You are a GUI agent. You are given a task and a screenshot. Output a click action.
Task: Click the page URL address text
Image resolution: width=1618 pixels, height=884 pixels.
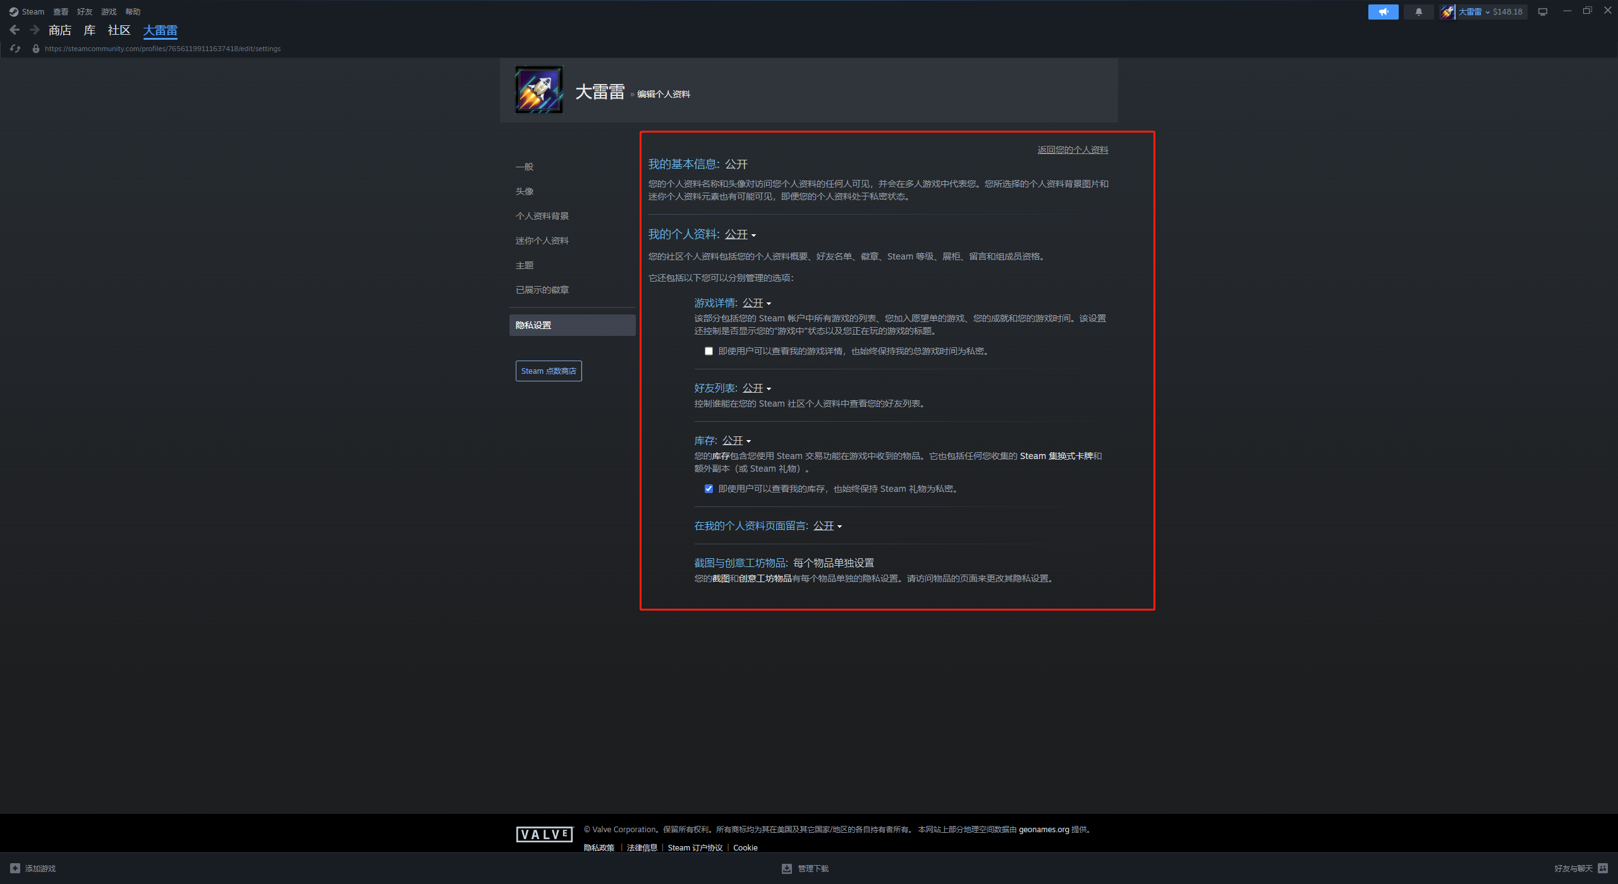click(x=162, y=49)
